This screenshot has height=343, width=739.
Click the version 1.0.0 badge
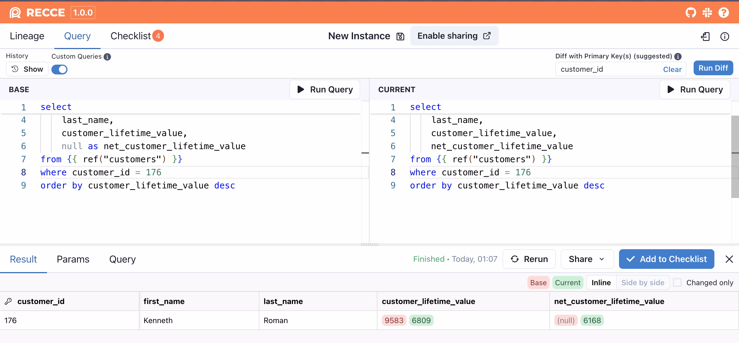click(83, 13)
